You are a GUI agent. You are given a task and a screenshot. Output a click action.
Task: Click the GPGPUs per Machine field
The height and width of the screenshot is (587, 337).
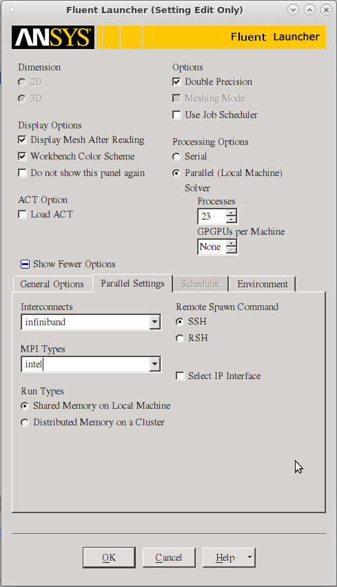[212, 247]
